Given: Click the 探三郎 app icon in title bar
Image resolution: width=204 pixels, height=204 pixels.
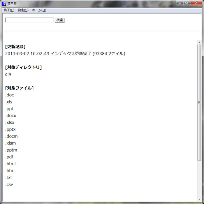Looking at the screenshot, I should pyautogui.click(x=4, y=3).
